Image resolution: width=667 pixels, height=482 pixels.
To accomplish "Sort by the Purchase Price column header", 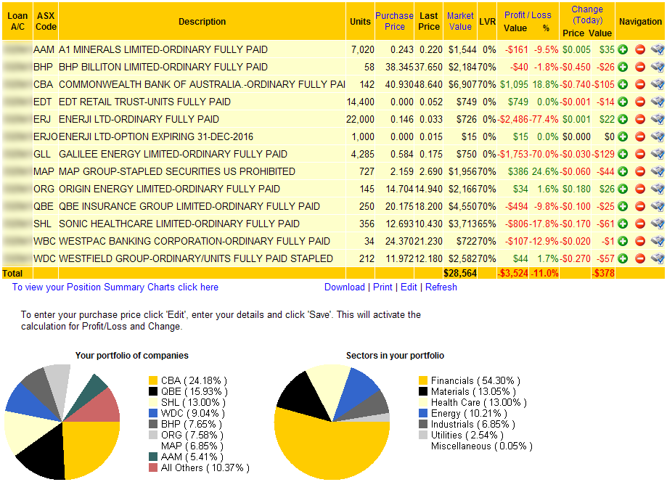I will [x=394, y=21].
